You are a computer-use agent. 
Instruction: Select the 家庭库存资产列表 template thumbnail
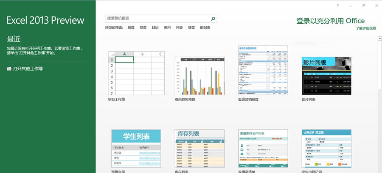pos(263,148)
